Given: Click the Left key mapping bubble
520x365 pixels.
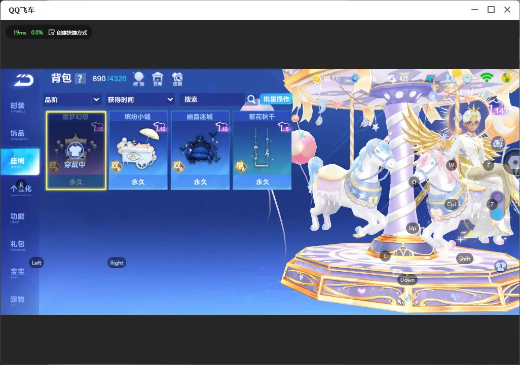Looking at the screenshot, I should tap(36, 263).
